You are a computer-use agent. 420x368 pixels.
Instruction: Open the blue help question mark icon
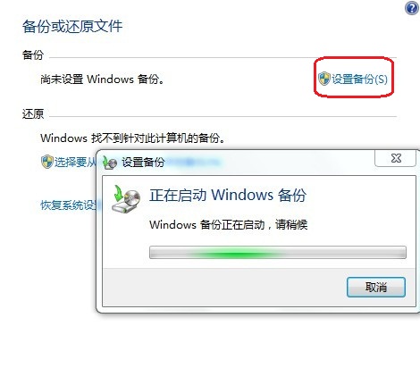click(411, 8)
